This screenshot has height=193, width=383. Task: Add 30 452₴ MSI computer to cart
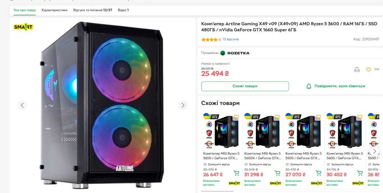tap(360, 173)
